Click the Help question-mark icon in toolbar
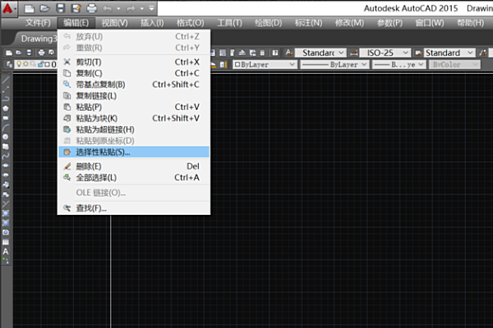Image resolution: width=493 pixels, height=328 pixels. (275, 52)
